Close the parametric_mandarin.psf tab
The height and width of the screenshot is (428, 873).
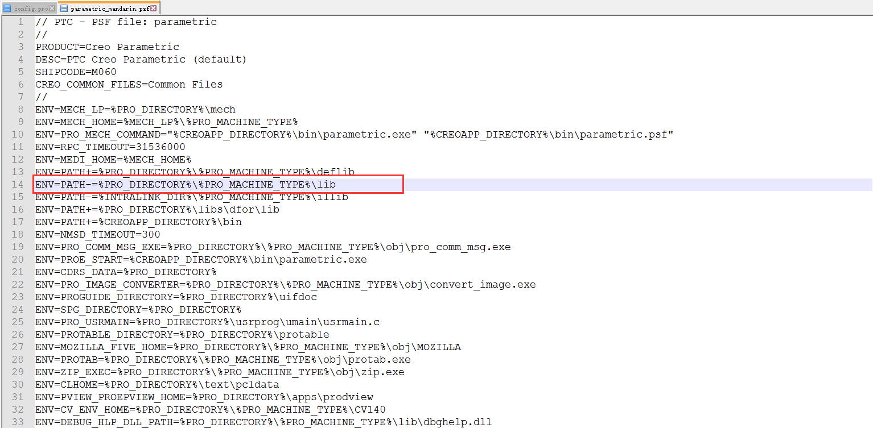(x=153, y=9)
